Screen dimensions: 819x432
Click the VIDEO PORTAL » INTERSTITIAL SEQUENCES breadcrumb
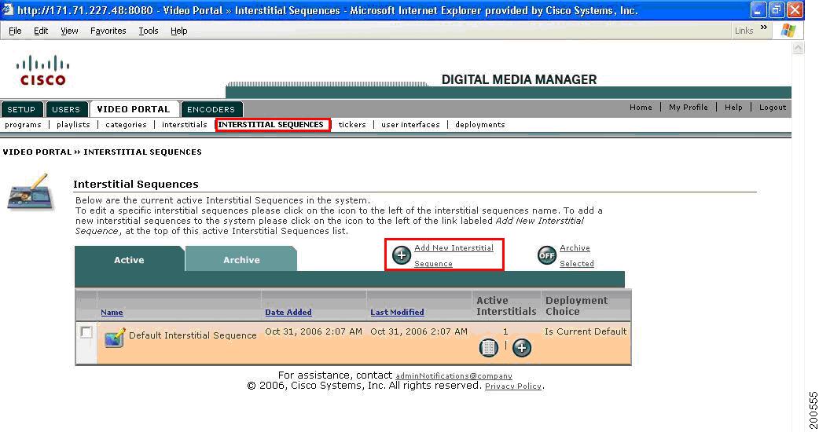pyautogui.click(x=102, y=152)
